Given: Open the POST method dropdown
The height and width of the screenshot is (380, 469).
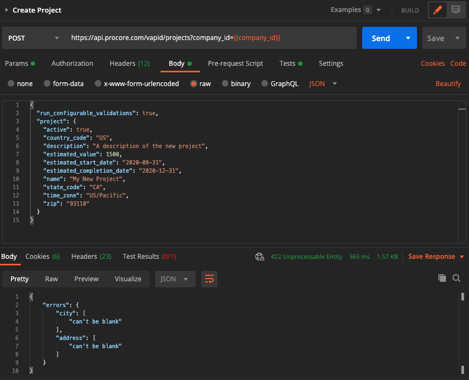Looking at the screenshot, I should click(33, 38).
